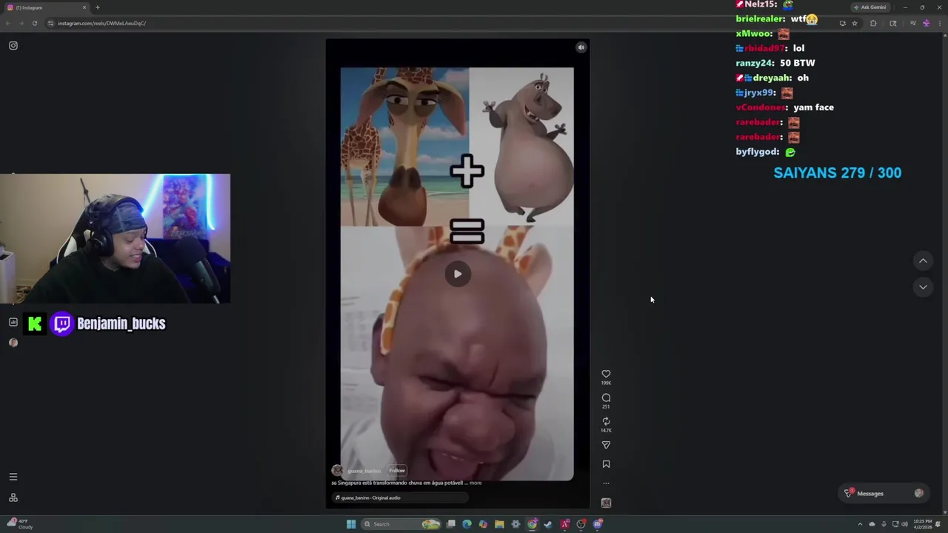Open the clock and date in the taskbar
This screenshot has width=948, height=533.
(923, 524)
